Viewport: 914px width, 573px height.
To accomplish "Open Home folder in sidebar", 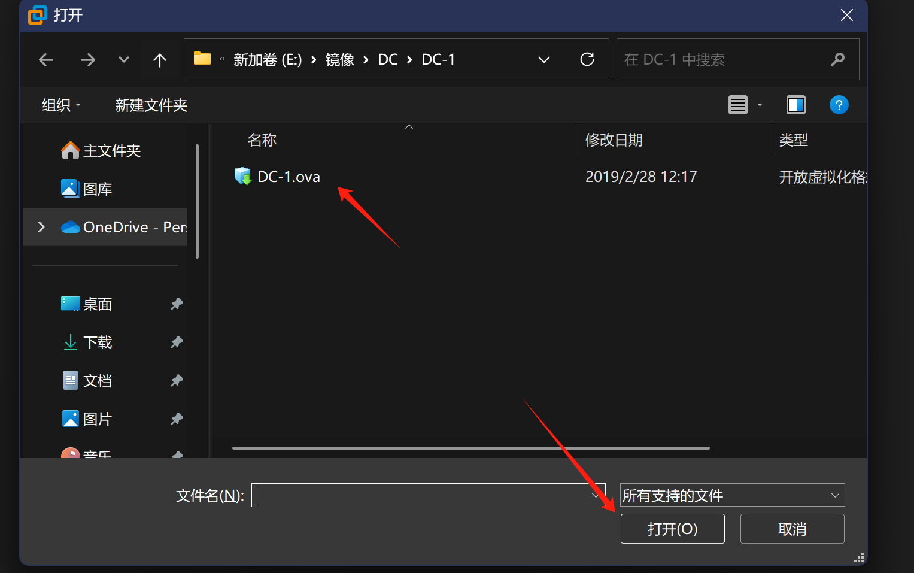I will (x=101, y=150).
